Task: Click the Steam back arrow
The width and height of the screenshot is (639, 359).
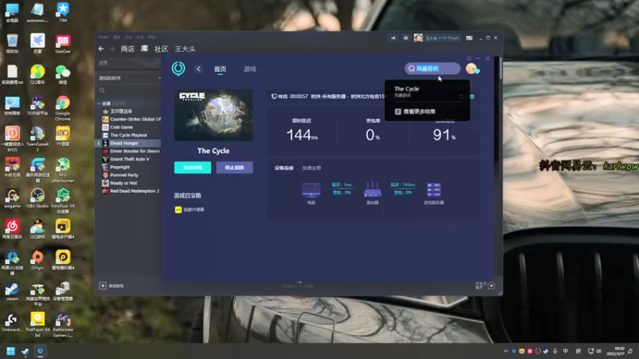Action: [x=101, y=49]
